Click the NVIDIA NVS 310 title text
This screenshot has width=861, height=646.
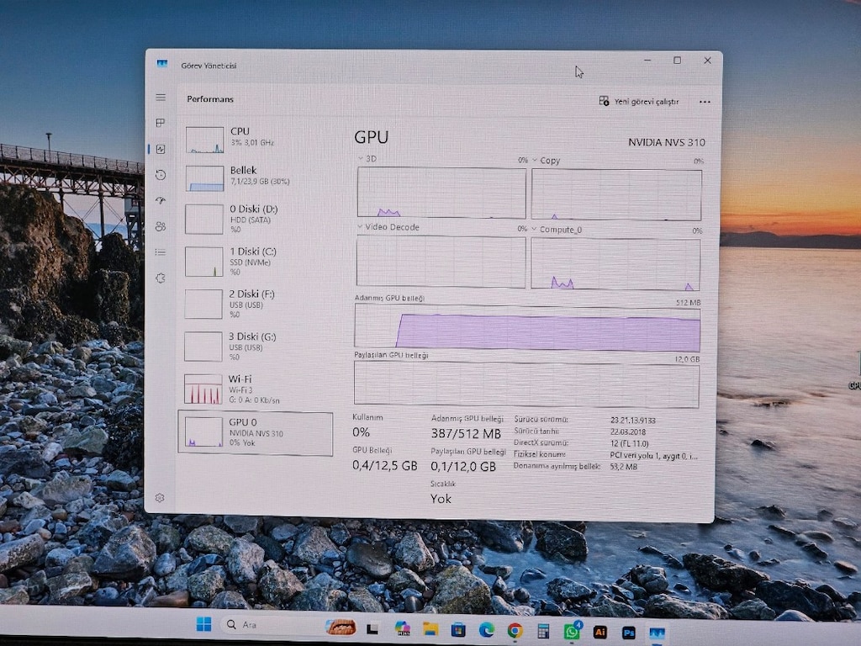click(x=667, y=142)
